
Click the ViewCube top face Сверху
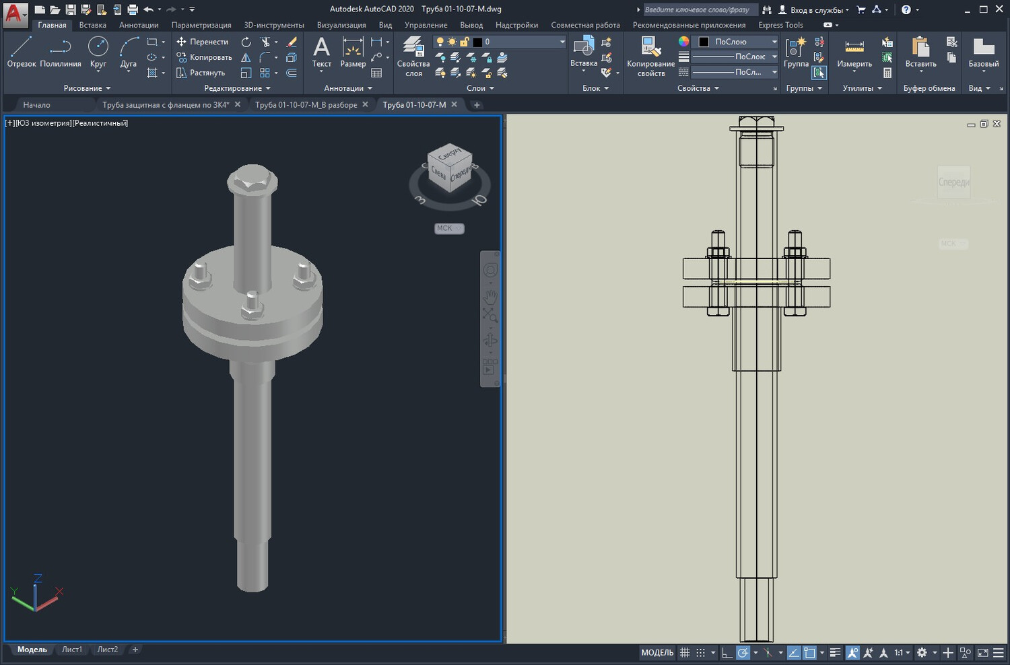coord(449,153)
